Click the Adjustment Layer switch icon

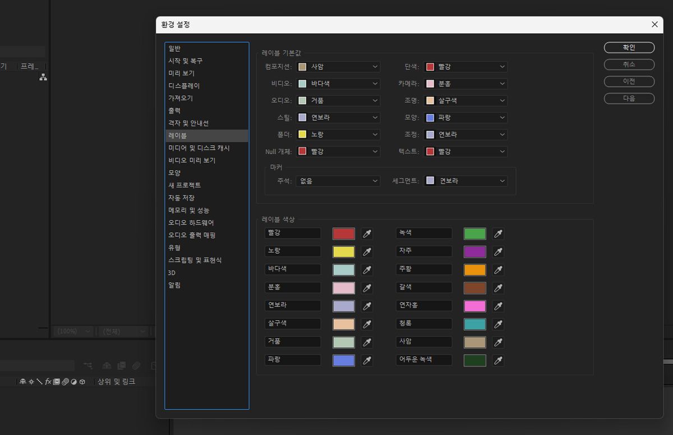pyautogui.click(x=73, y=382)
